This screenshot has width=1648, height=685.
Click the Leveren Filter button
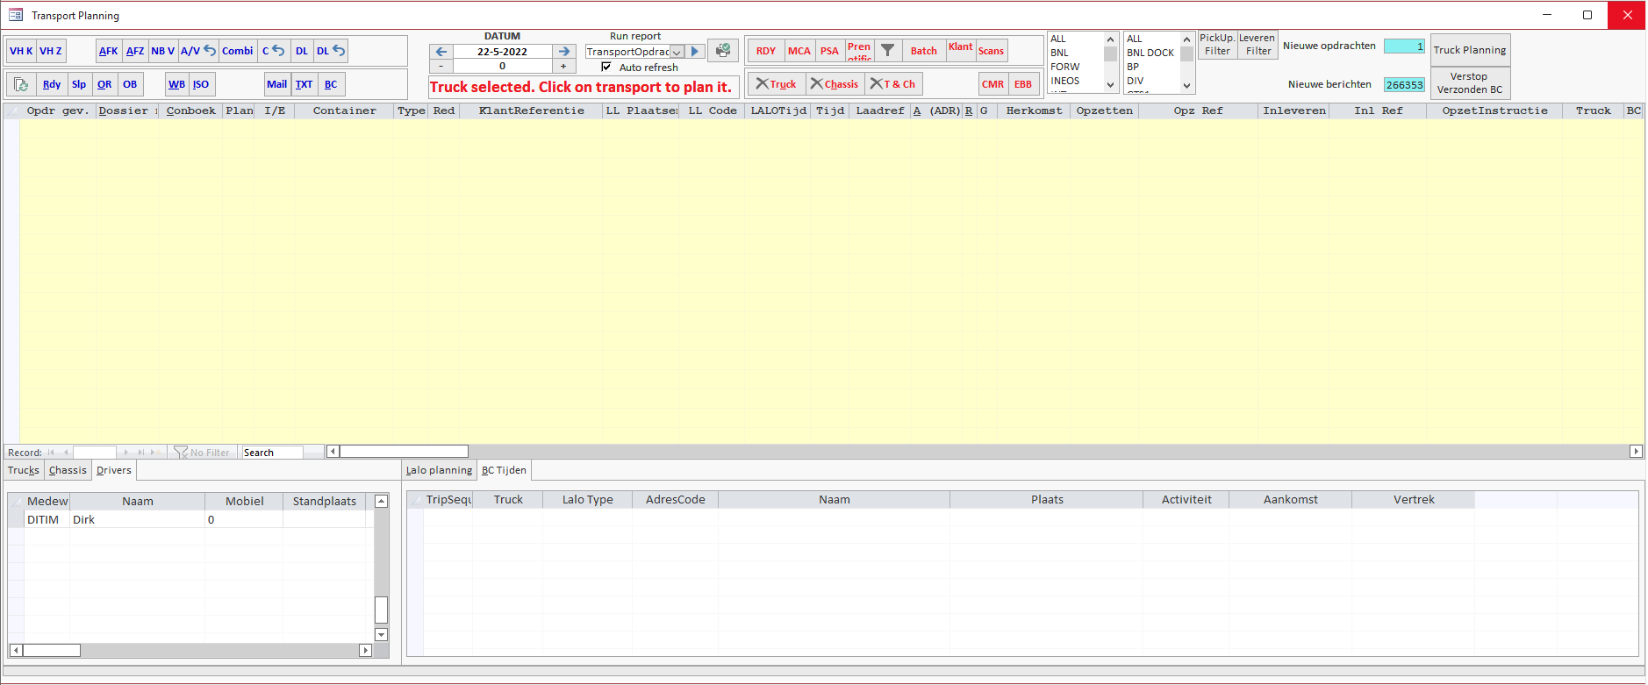click(1257, 45)
